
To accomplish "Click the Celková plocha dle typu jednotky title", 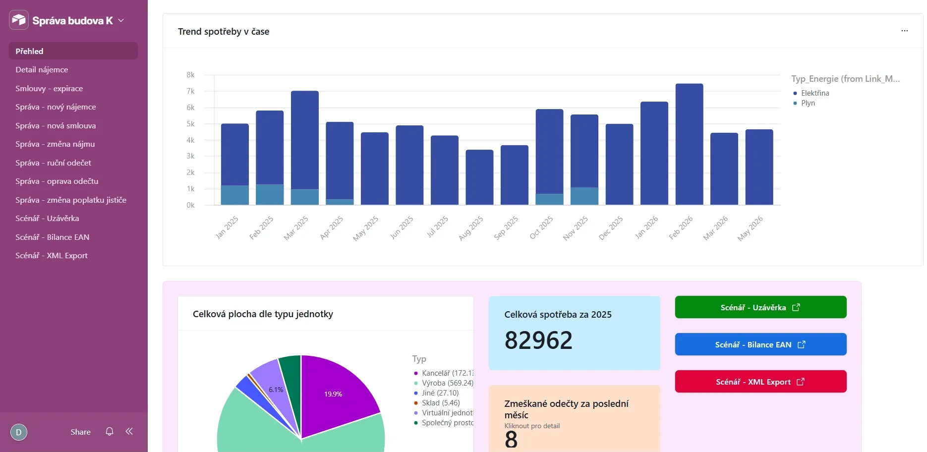I will 263,314.
